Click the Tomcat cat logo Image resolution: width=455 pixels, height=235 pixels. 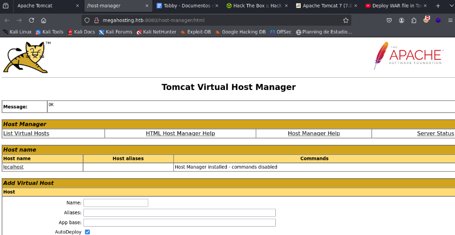(x=27, y=57)
